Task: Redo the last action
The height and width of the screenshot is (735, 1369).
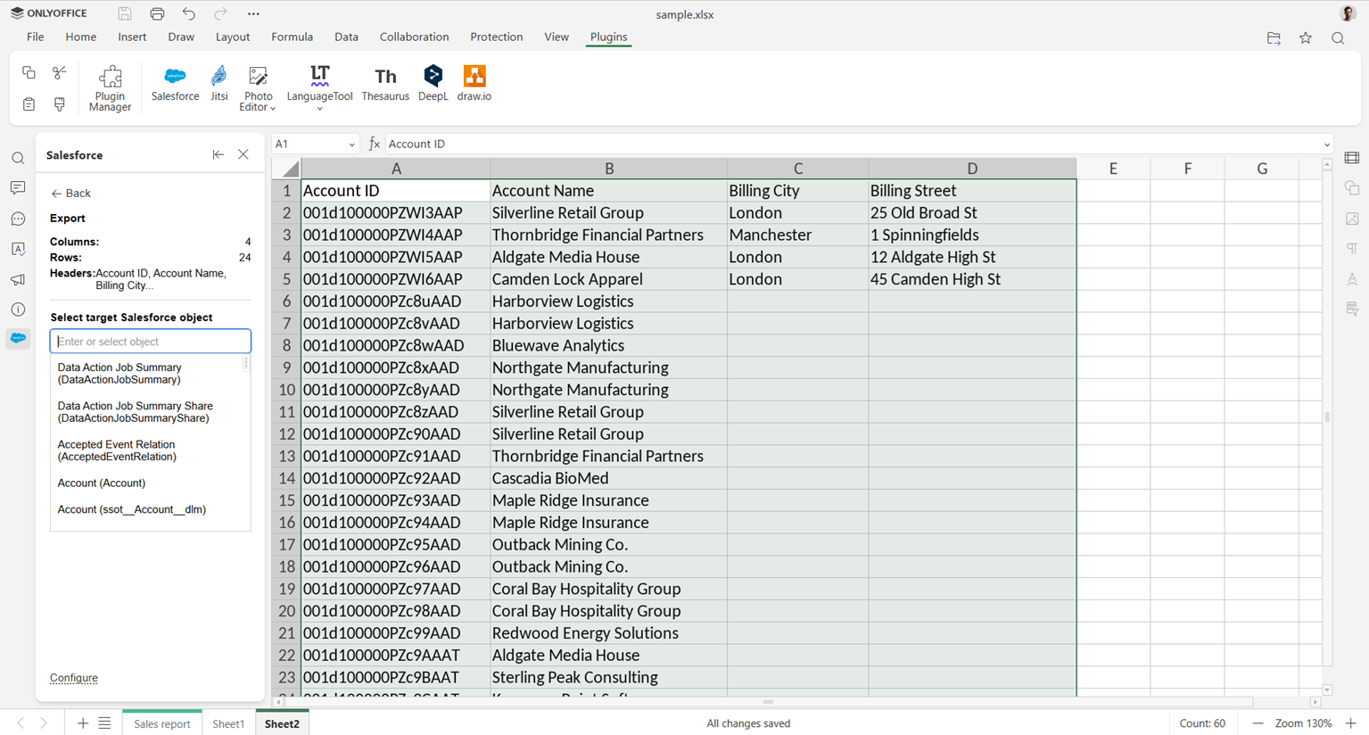Action: tap(221, 13)
